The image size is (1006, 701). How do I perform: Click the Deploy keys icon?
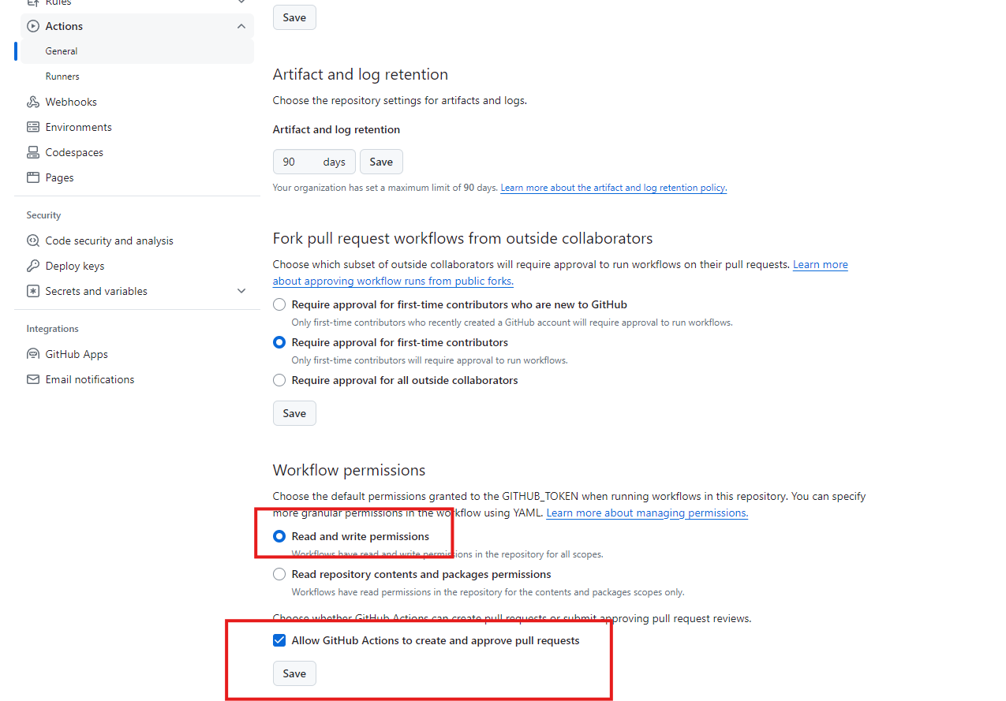[x=32, y=265]
